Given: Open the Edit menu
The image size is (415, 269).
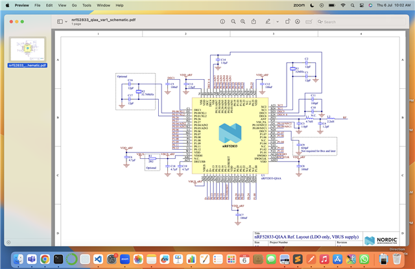Looking at the screenshot, I should [49, 5].
